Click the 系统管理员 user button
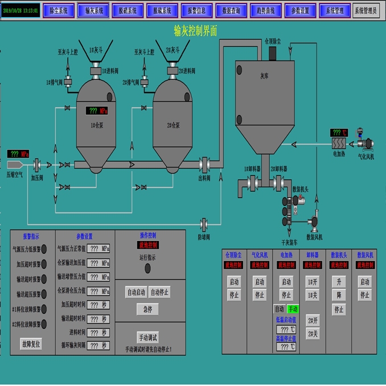386x386 pixels. pos(366,11)
